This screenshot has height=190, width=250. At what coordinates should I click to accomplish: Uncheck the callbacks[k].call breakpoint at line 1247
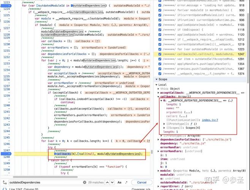160,54
